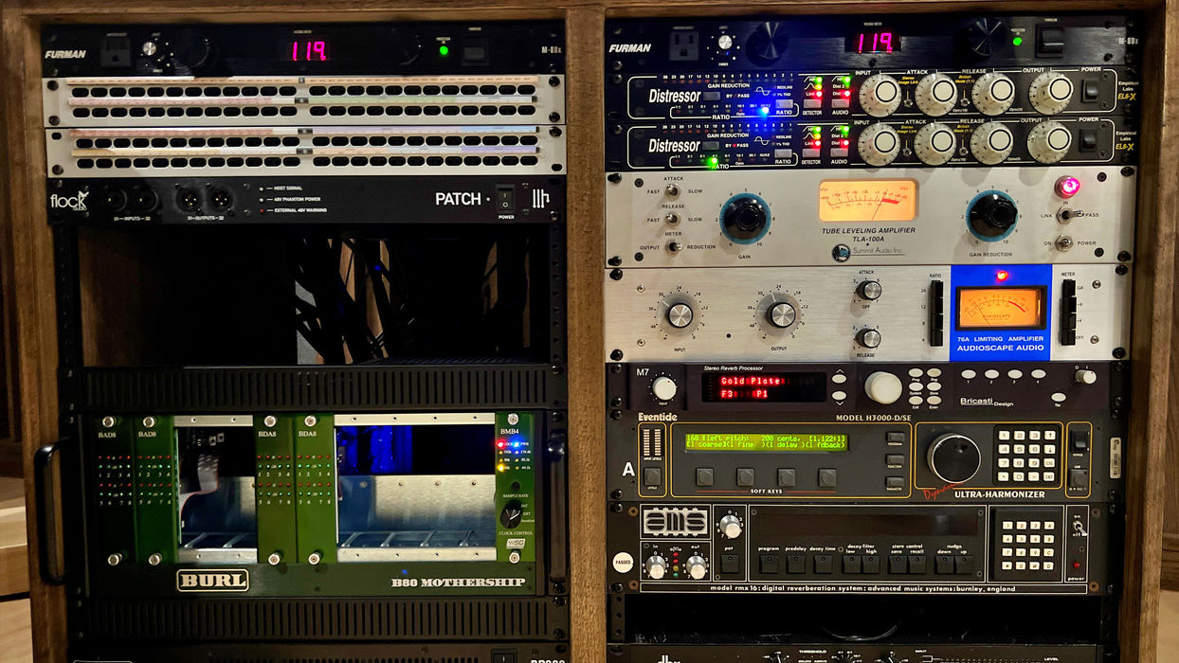Flip the TLA-100A Meter output/reduction toggle
Screen dimensions: 1179x663
tap(673, 246)
